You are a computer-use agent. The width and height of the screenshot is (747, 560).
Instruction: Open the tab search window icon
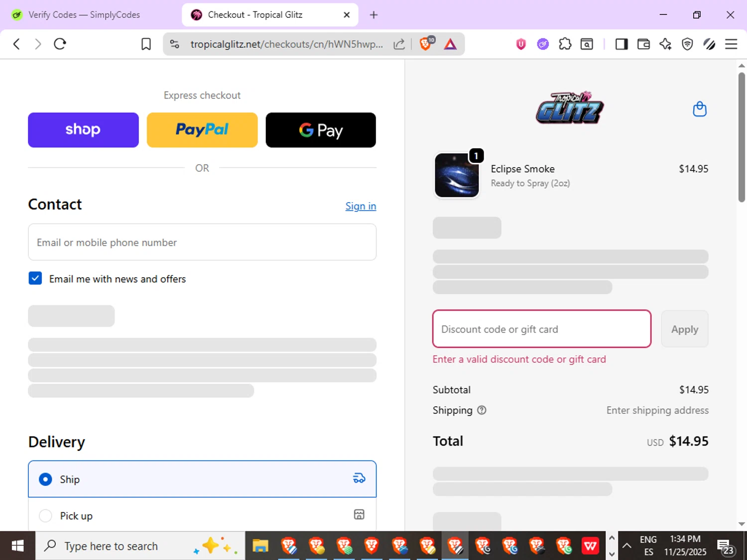tap(587, 44)
